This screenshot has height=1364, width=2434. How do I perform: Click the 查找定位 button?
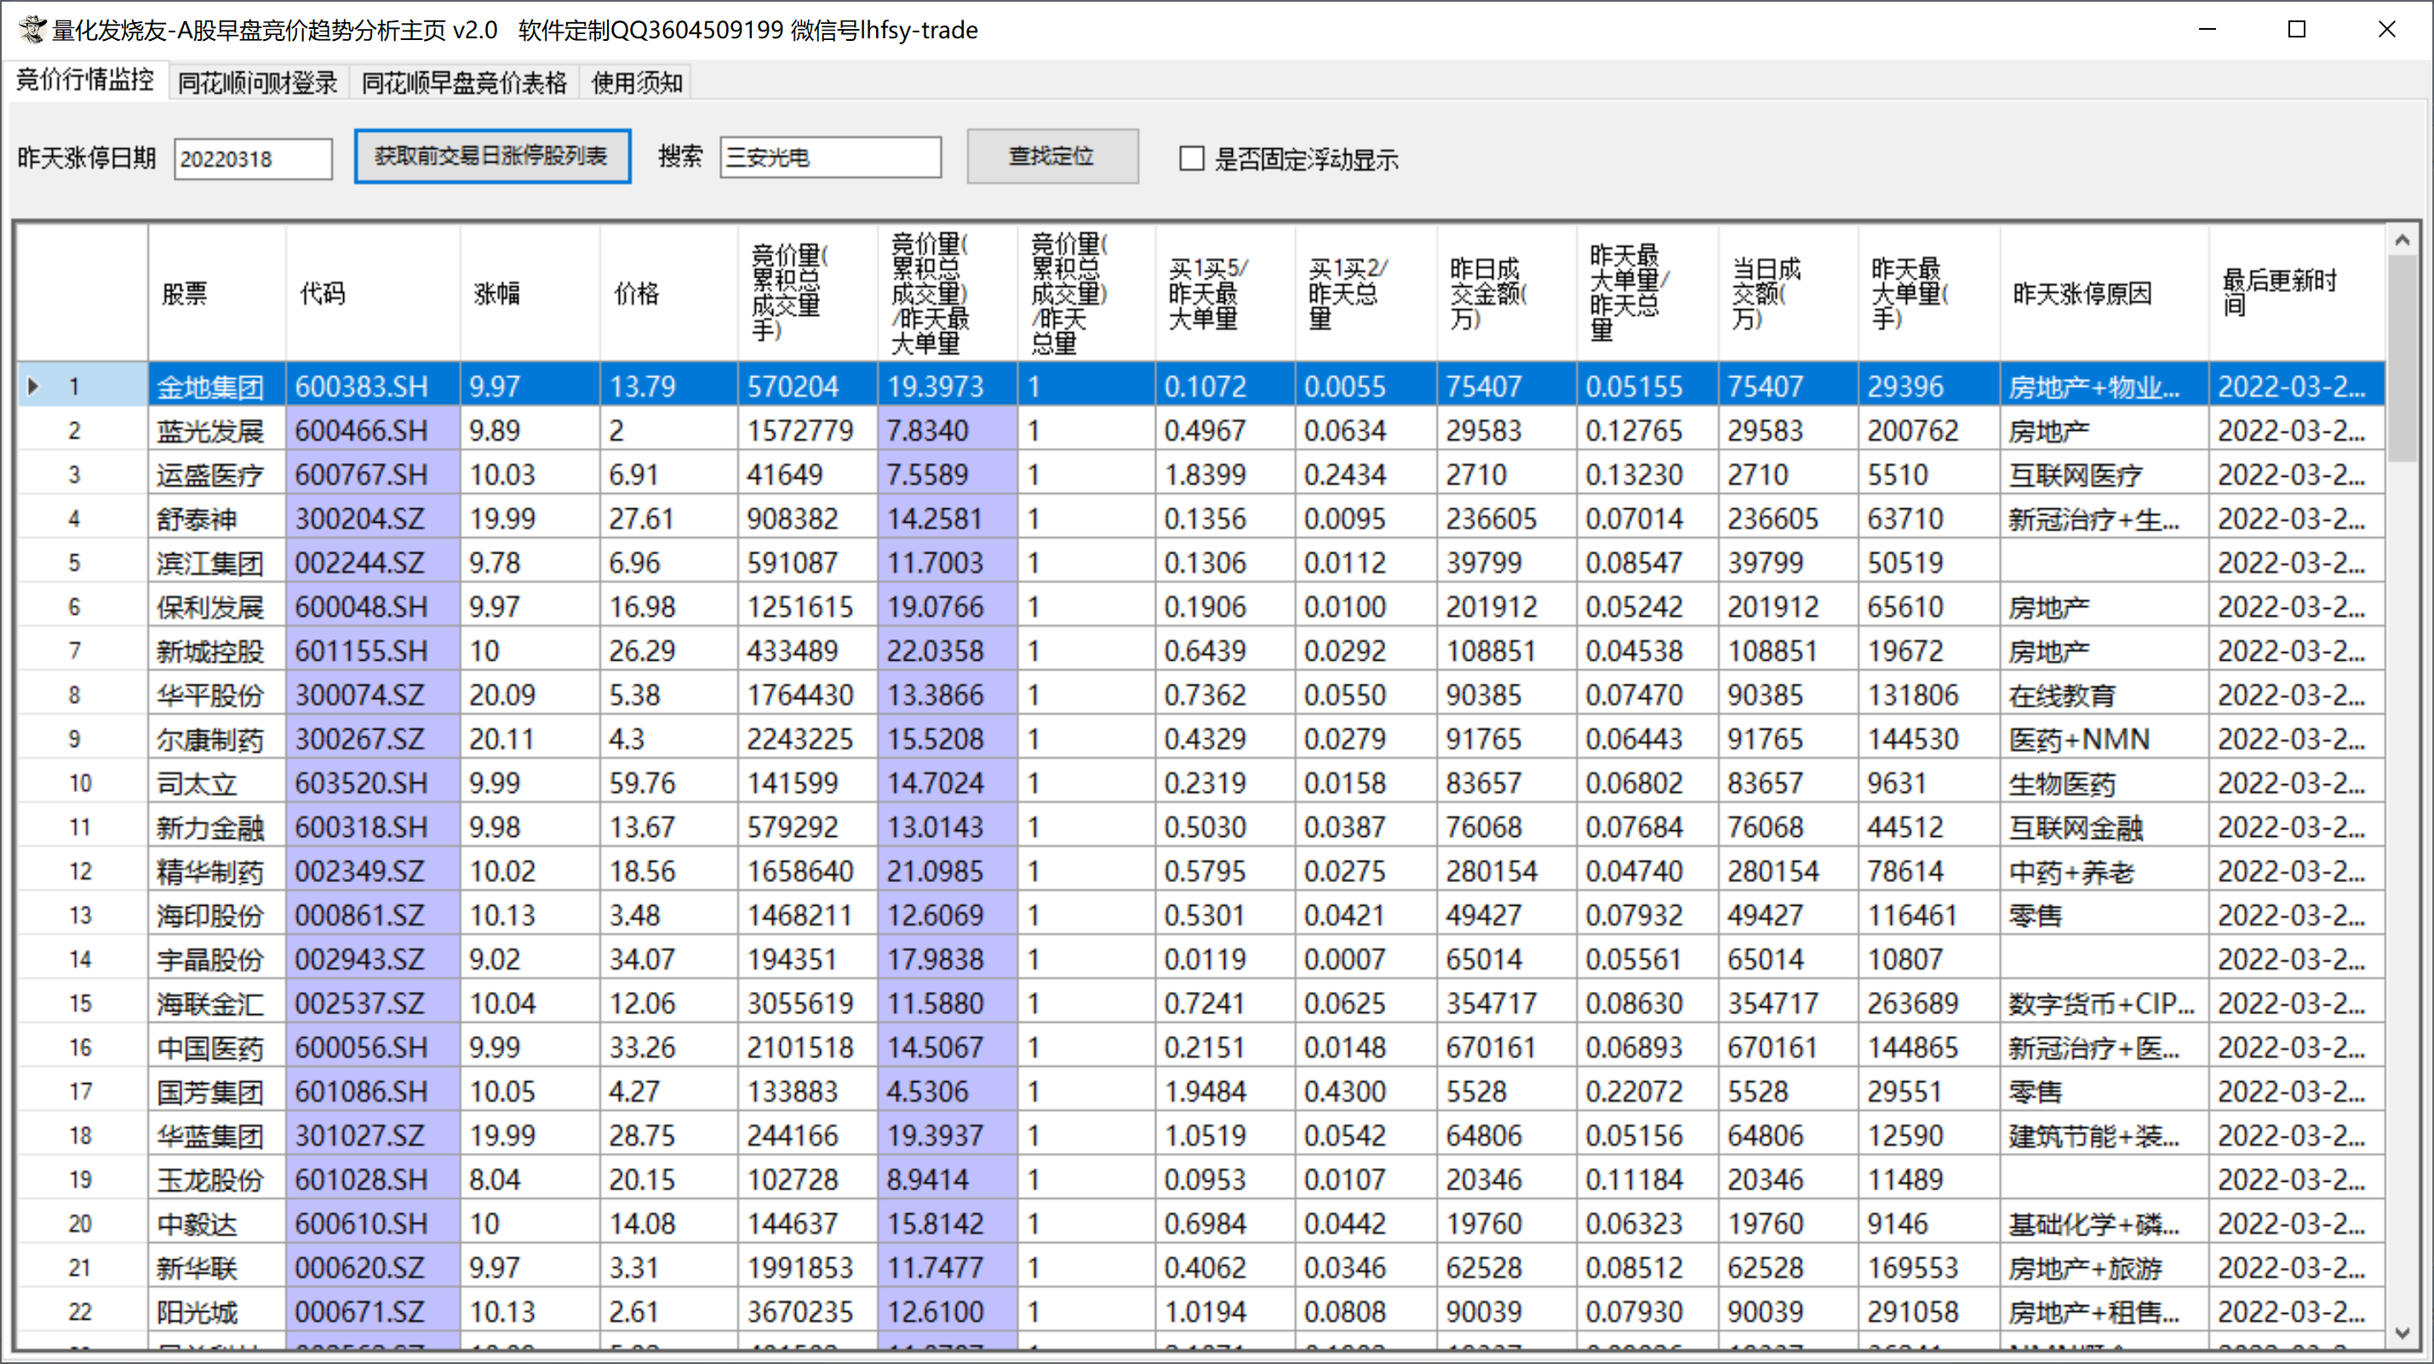point(1052,156)
